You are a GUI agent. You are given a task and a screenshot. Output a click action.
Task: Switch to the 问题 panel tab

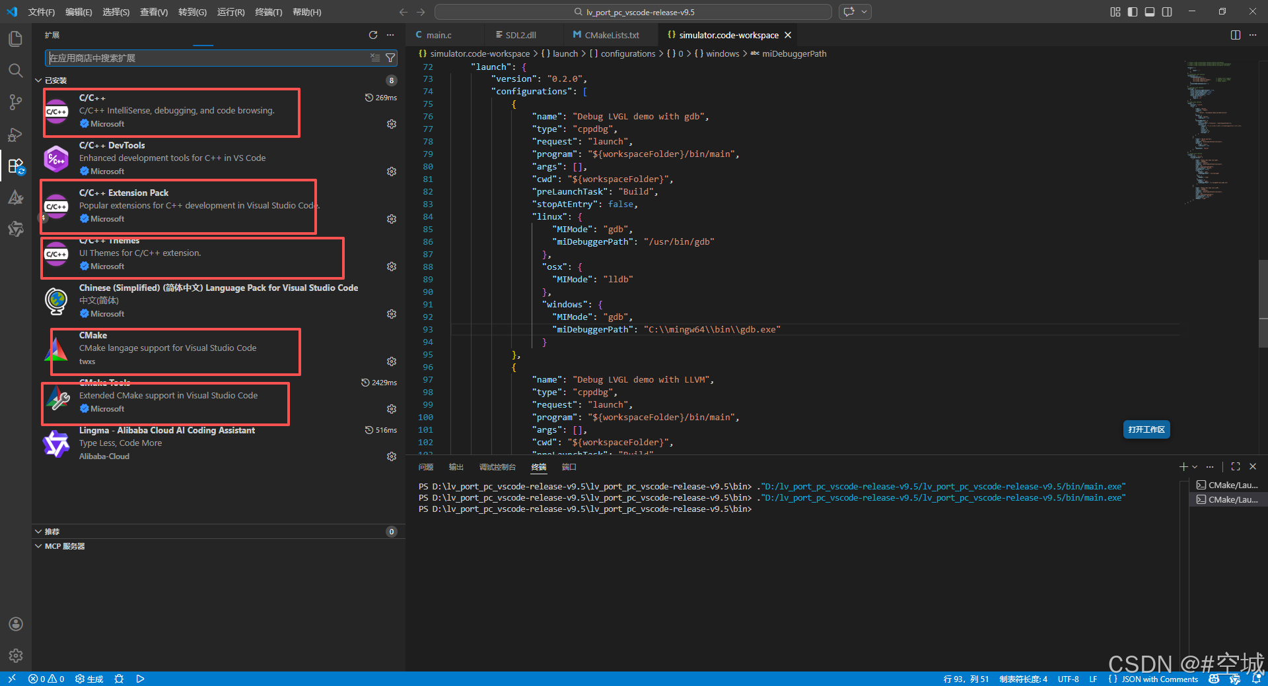coord(426,467)
